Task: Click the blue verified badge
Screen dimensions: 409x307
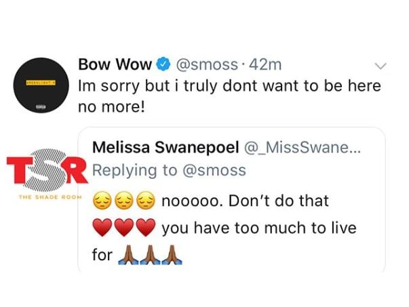Action: pyautogui.click(x=163, y=64)
